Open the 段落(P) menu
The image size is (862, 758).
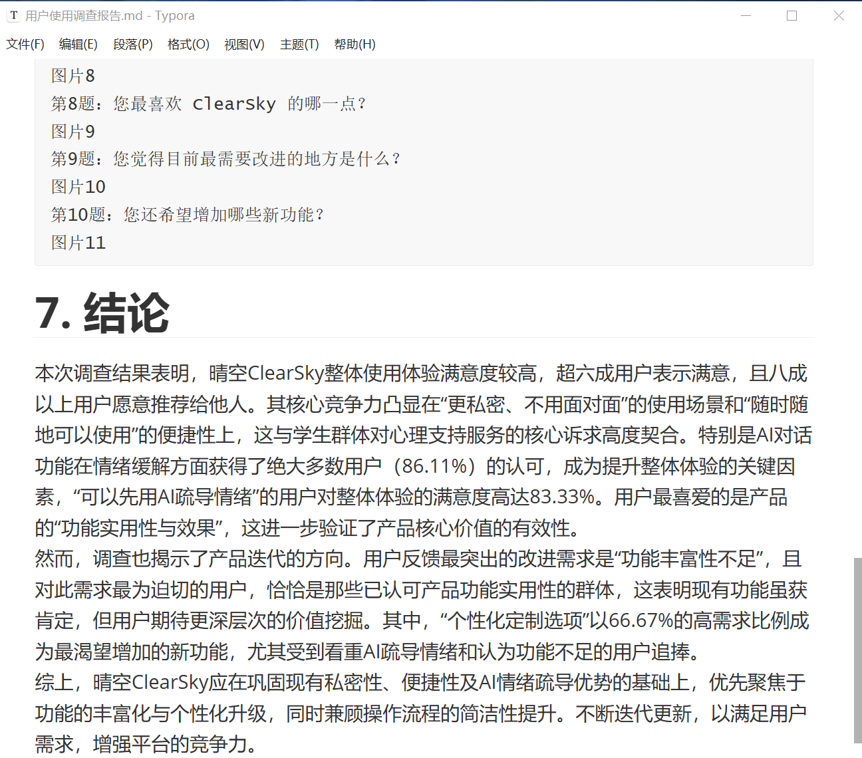(133, 45)
